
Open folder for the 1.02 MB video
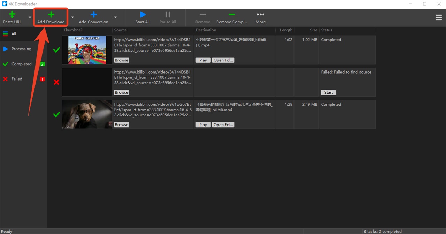(x=223, y=60)
